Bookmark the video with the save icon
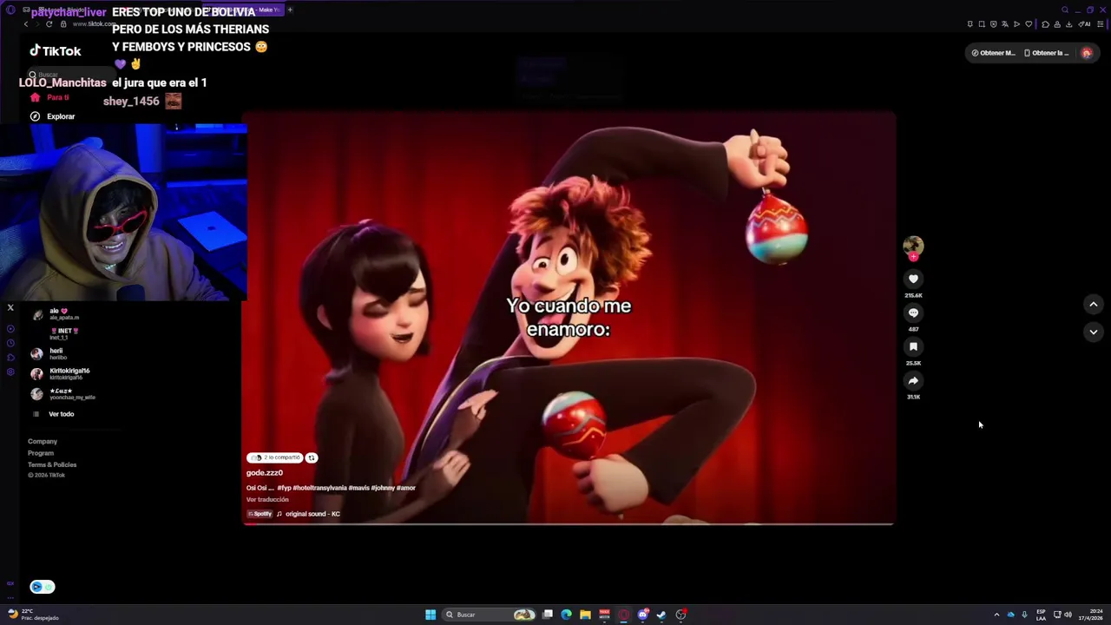Screen dimensions: 1111x625 (913, 346)
